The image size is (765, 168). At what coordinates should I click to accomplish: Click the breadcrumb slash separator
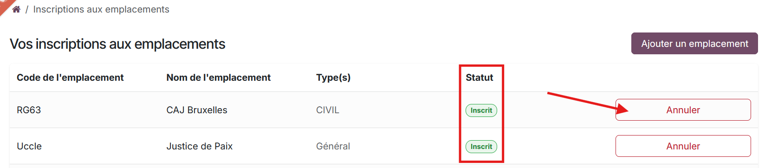click(x=27, y=10)
